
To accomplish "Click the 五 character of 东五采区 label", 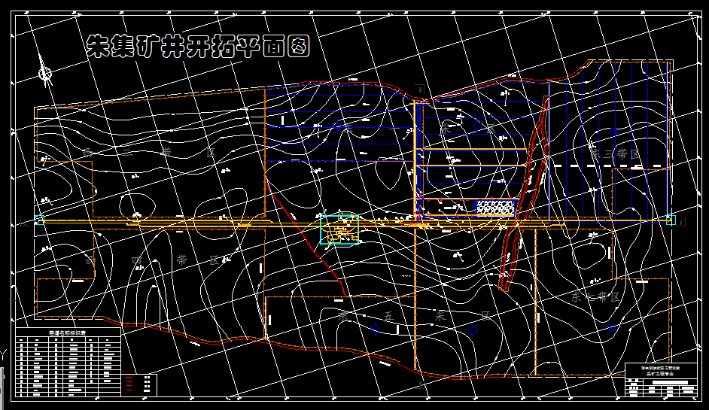I will click(389, 316).
